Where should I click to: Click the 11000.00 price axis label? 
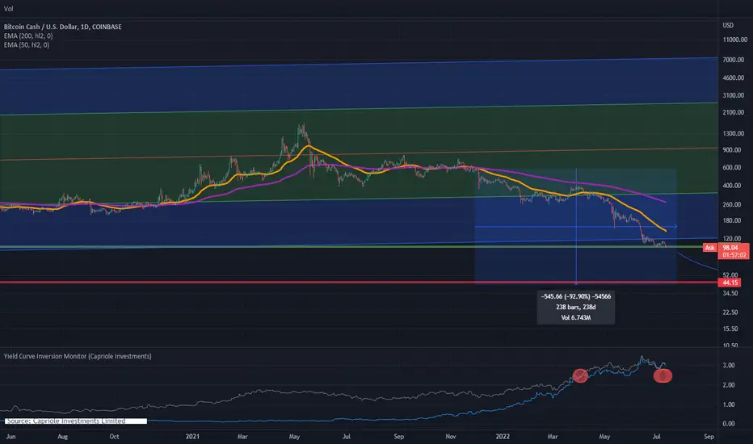[734, 40]
